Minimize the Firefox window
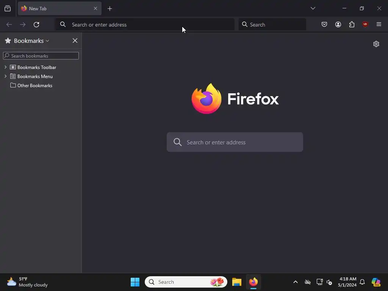Image resolution: width=388 pixels, height=291 pixels. click(x=344, y=8)
